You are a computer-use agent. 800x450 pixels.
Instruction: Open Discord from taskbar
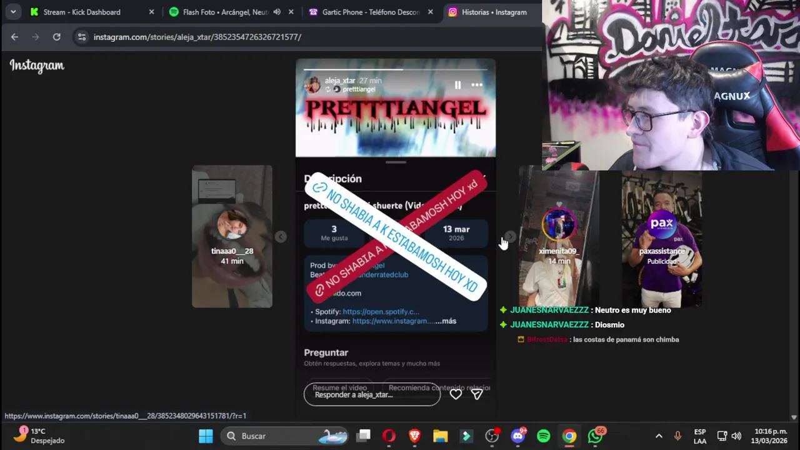tap(518, 436)
